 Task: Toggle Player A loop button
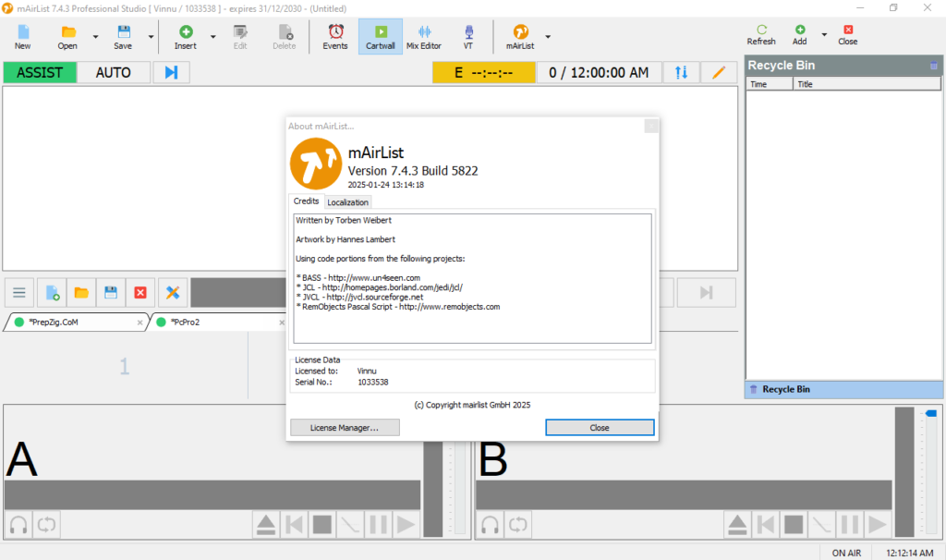click(46, 524)
